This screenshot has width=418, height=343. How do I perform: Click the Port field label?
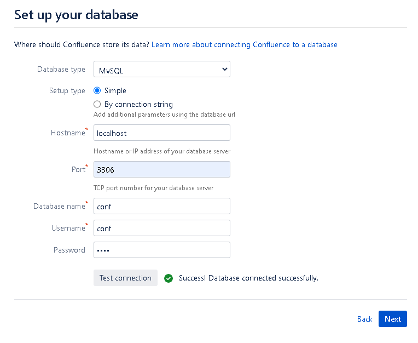pyautogui.click(x=78, y=169)
